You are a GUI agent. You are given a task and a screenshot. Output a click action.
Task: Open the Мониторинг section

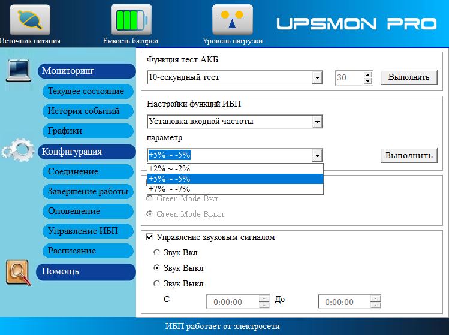tap(86, 71)
